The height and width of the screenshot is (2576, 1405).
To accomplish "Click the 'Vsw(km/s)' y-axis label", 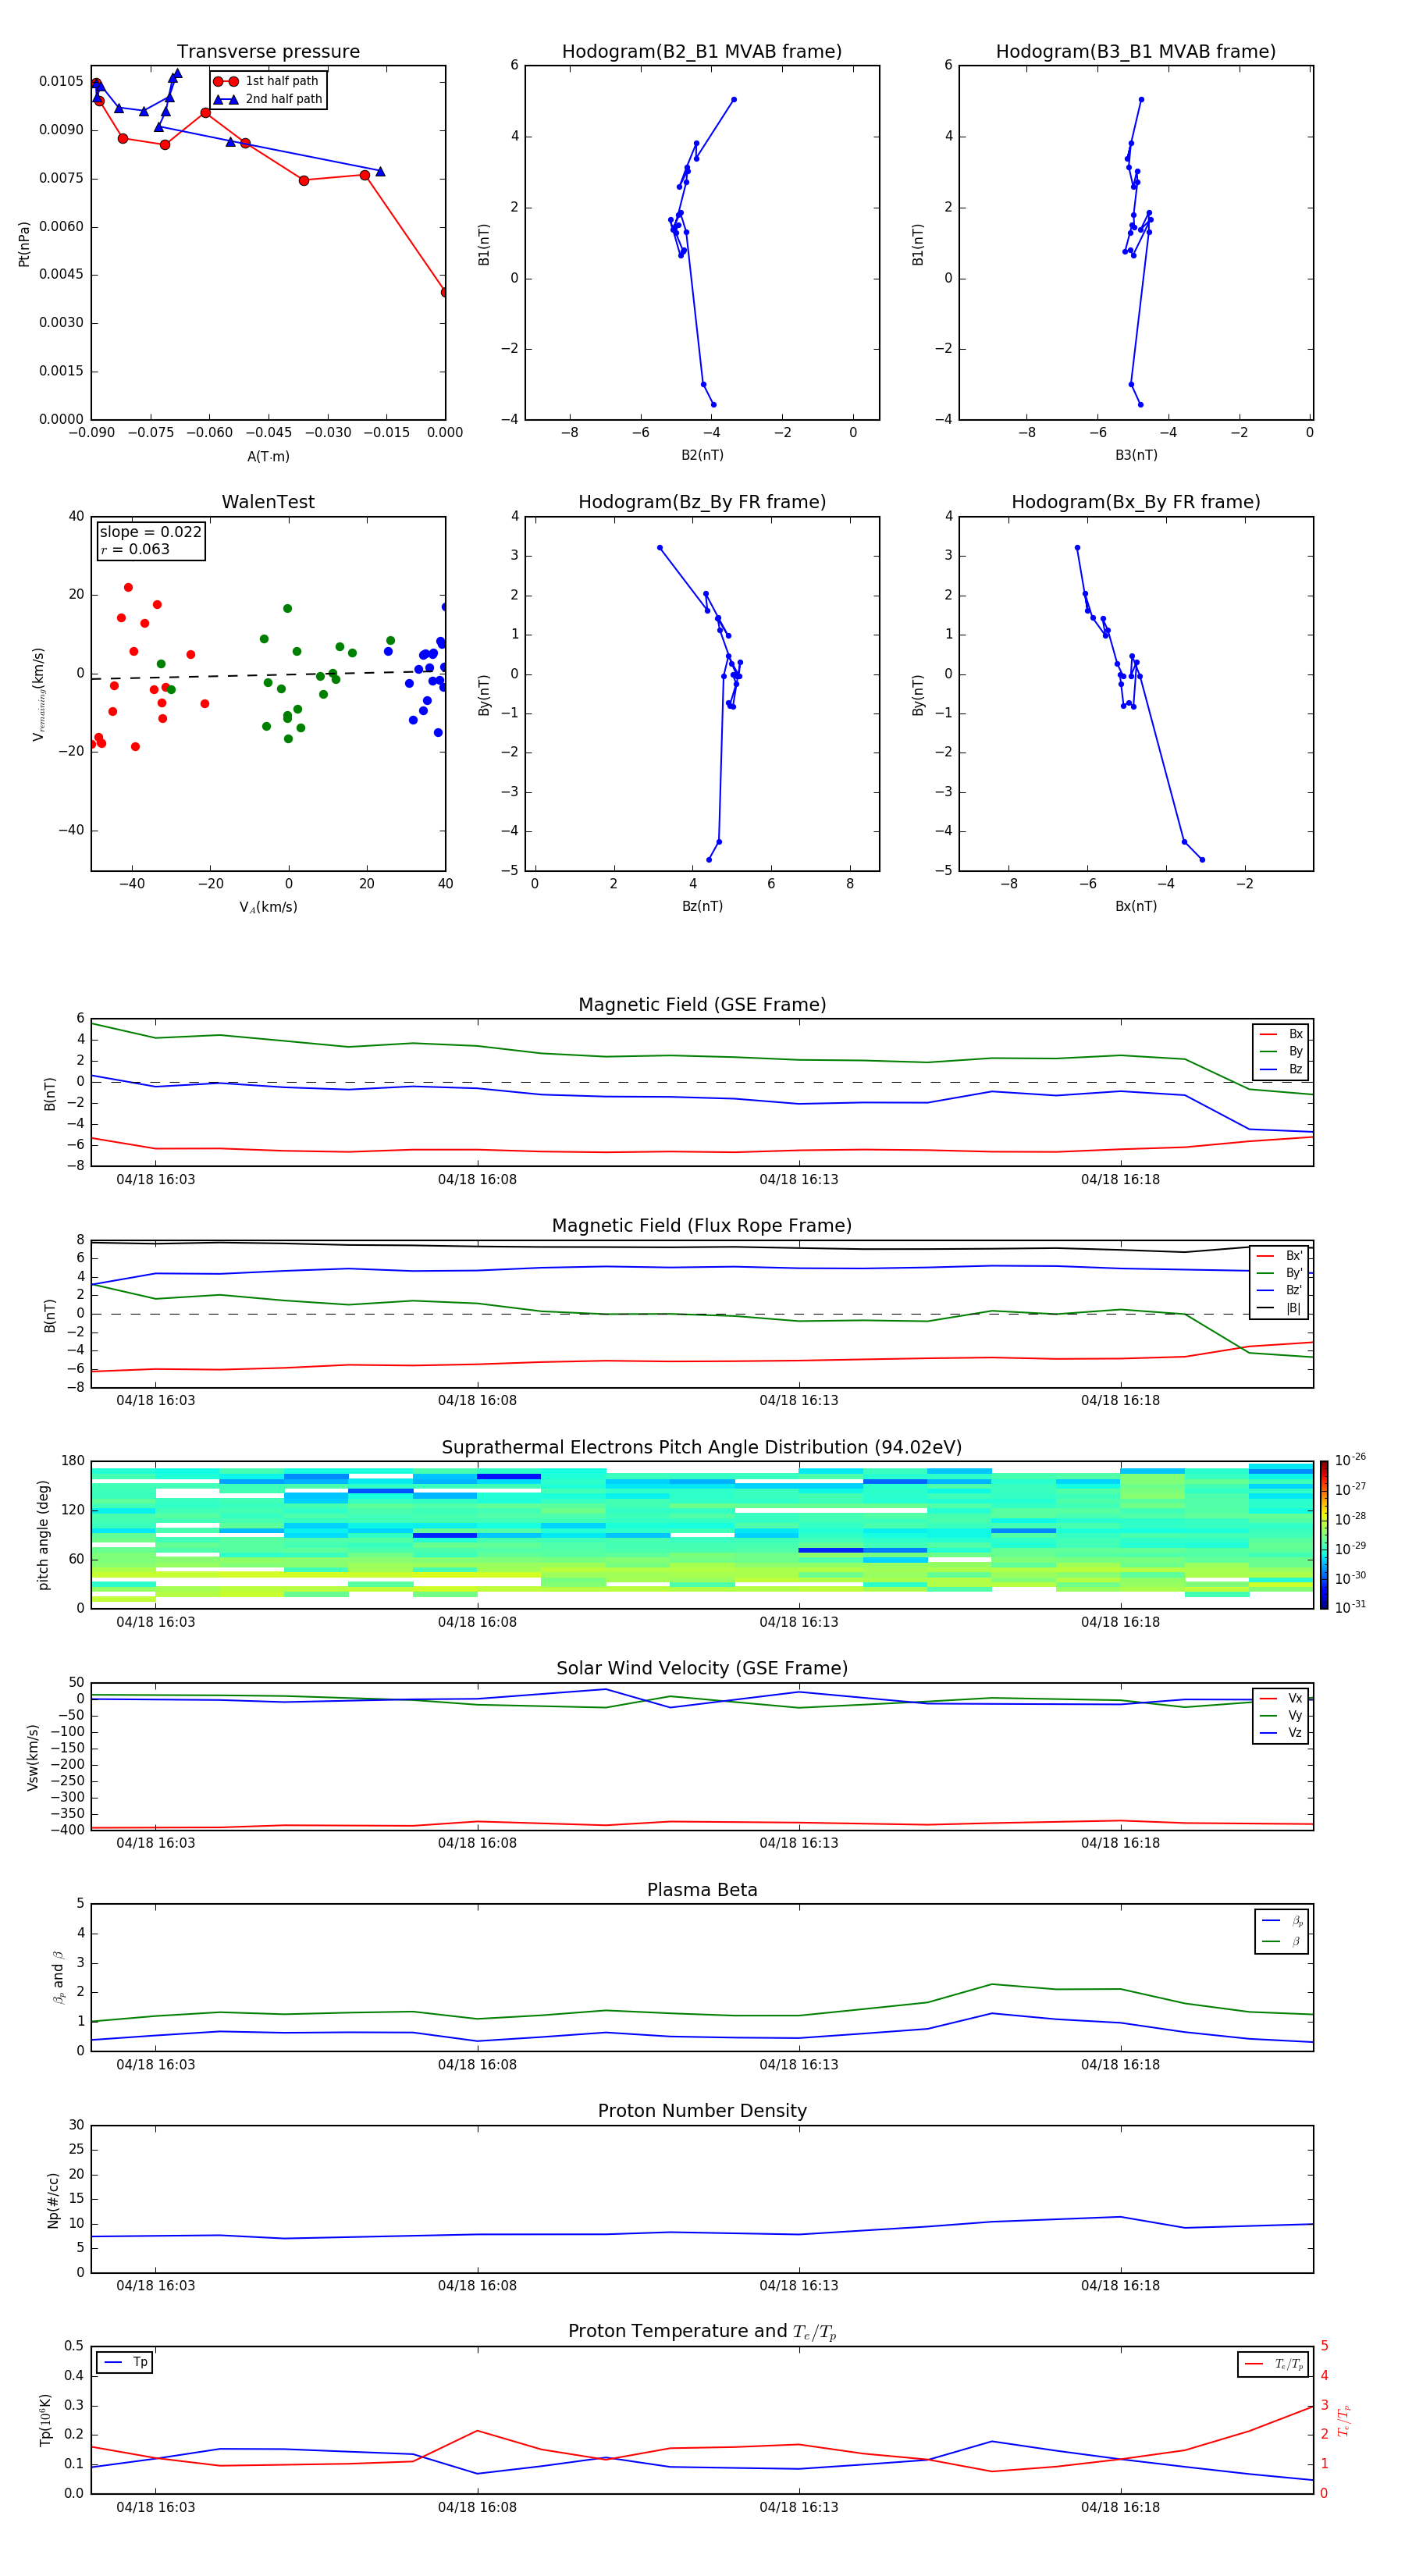I will pyautogui.click(x=32, y=1757).
